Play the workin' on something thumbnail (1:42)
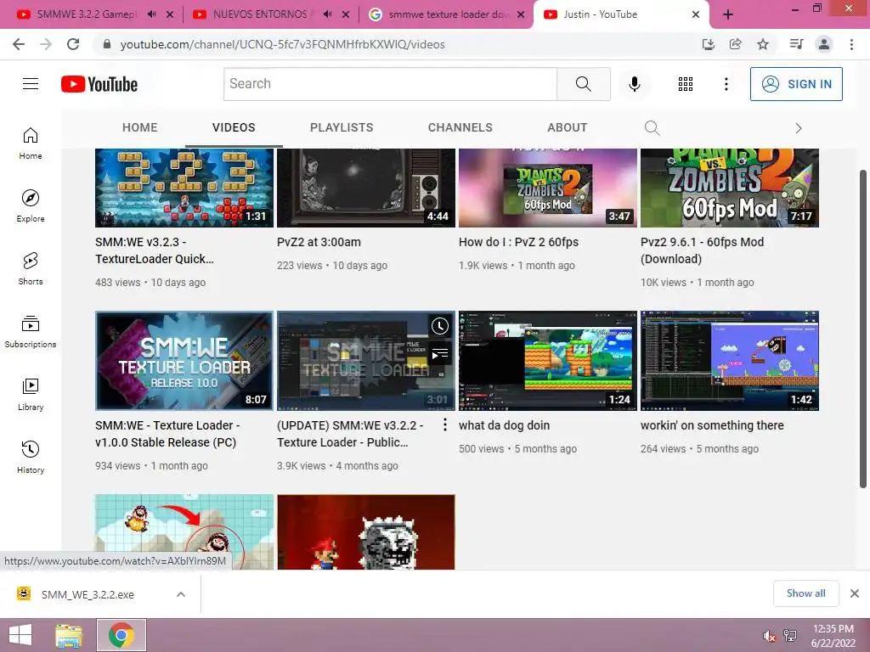870x652 pixels. coord(730,361)
